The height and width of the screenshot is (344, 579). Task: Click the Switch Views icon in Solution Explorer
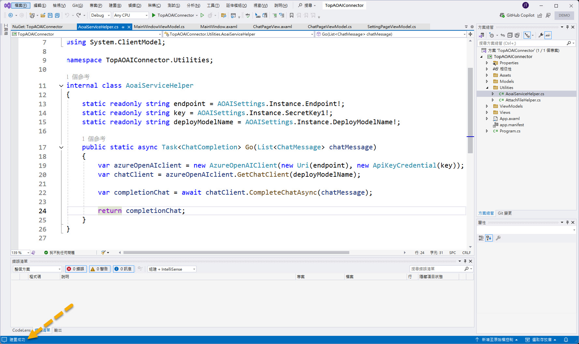[x=482, y=35]
